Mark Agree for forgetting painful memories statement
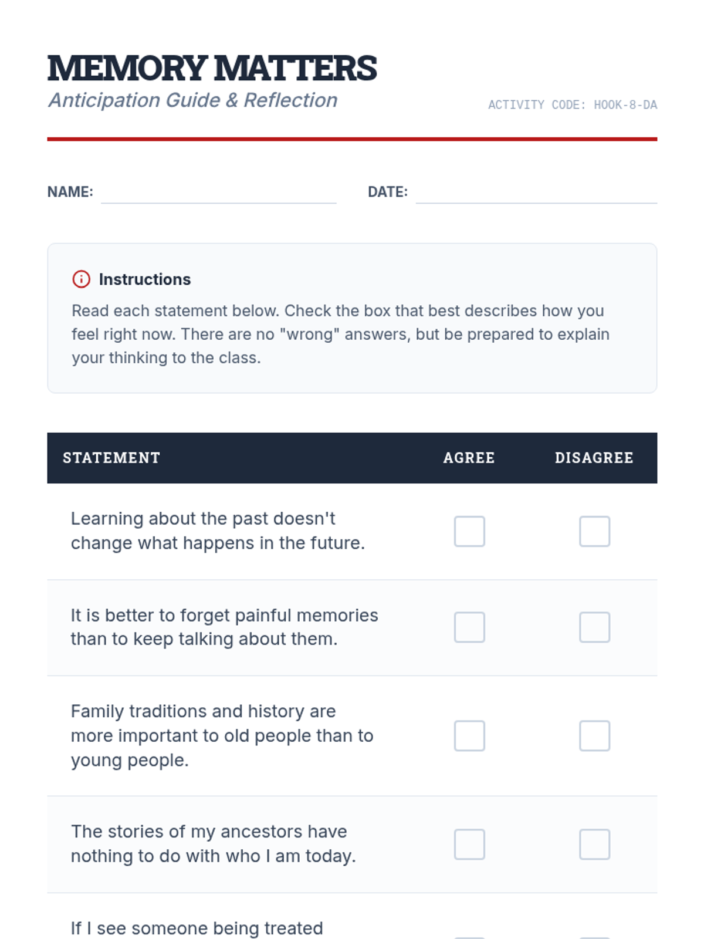This screenshot has width=704, height=939. pos(469,627)
